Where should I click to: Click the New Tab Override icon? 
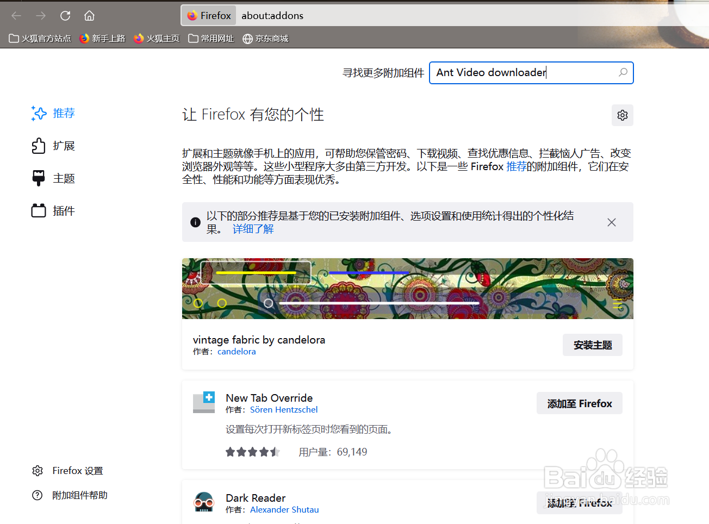204,402
